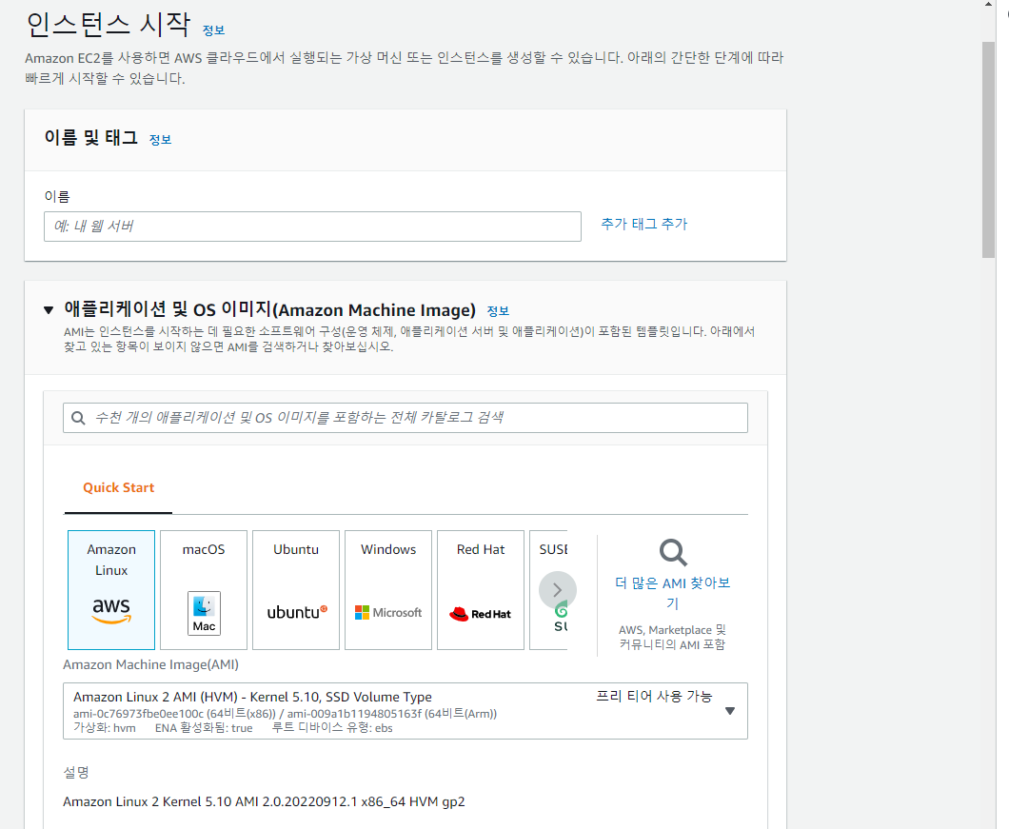1009x829 pixels.
Task: Click 추가 태그 추가 link
Action: coord(644,224)
